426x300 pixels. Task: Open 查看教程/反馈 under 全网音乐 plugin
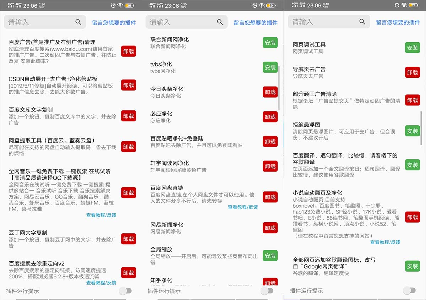[101, 215]
